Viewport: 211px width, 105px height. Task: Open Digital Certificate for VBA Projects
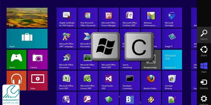tap(67, 18)
